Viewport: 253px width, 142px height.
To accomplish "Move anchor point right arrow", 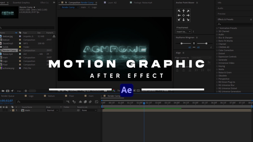I will pos(188,15).
